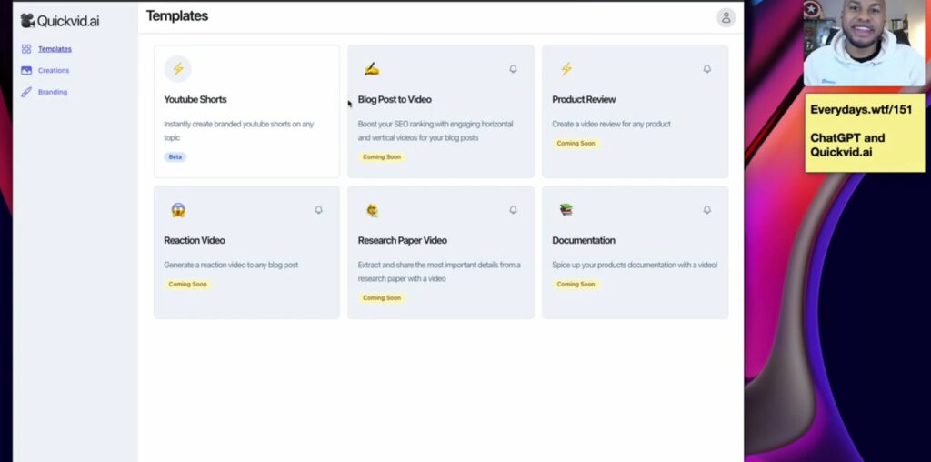Click the screaming face emoji on Reaction Video

tap(178, 209)
